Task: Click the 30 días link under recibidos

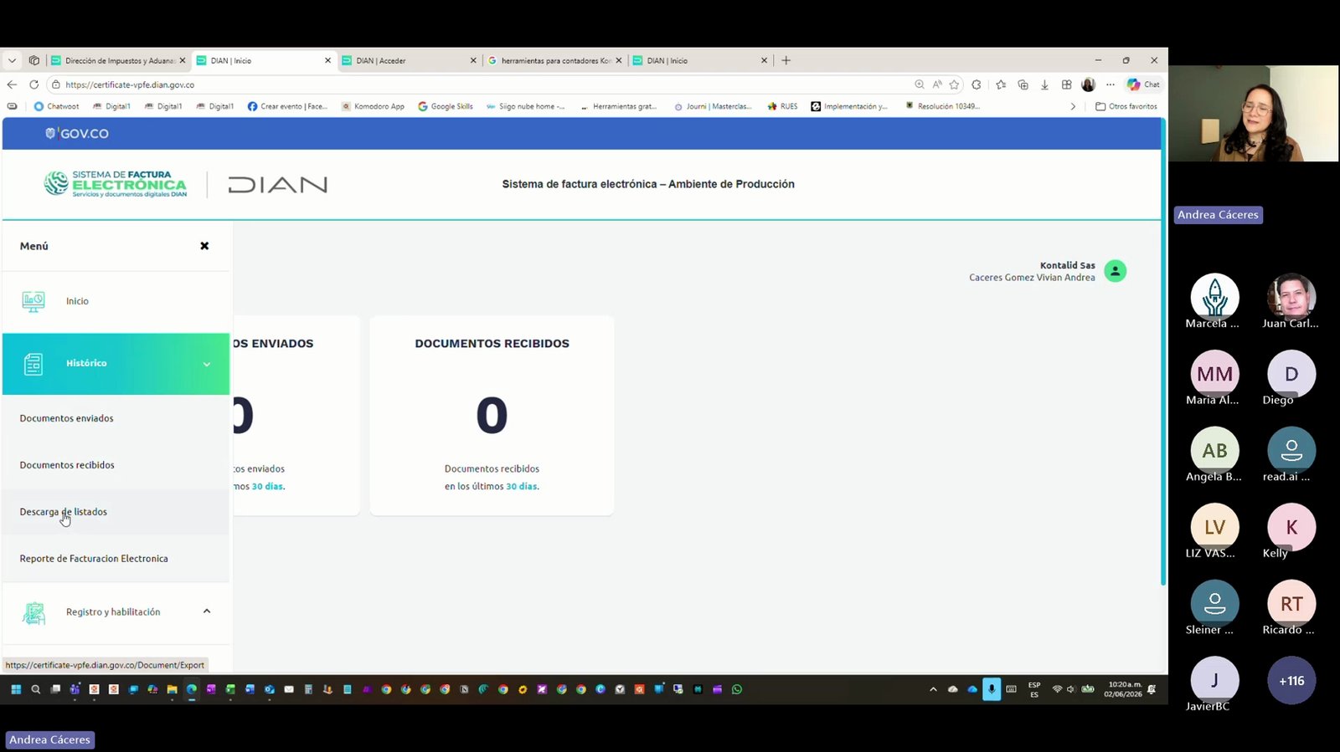Action: point(522,486)
